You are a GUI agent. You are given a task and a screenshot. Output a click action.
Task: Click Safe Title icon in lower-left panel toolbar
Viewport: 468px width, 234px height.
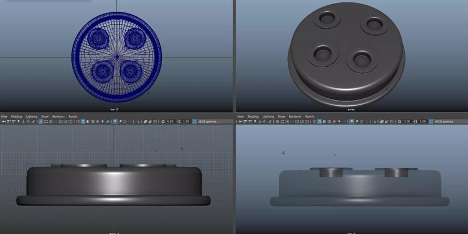(70, 122)
